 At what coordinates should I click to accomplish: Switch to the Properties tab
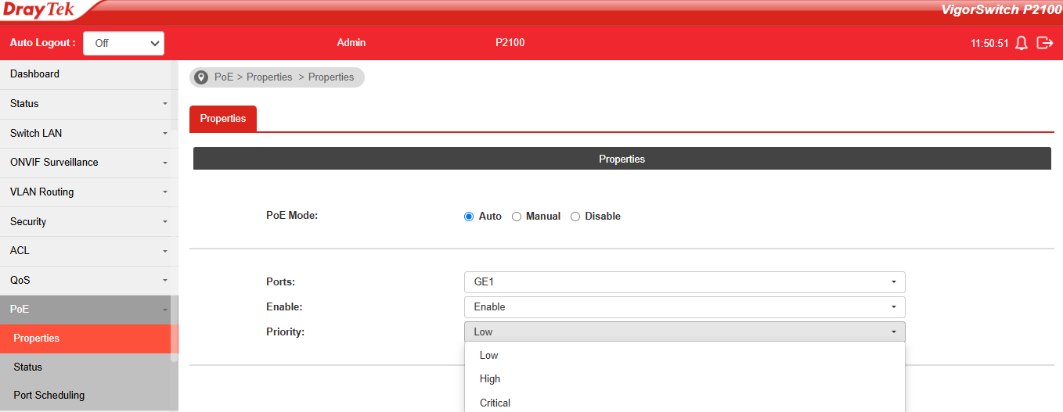[223, 119]
